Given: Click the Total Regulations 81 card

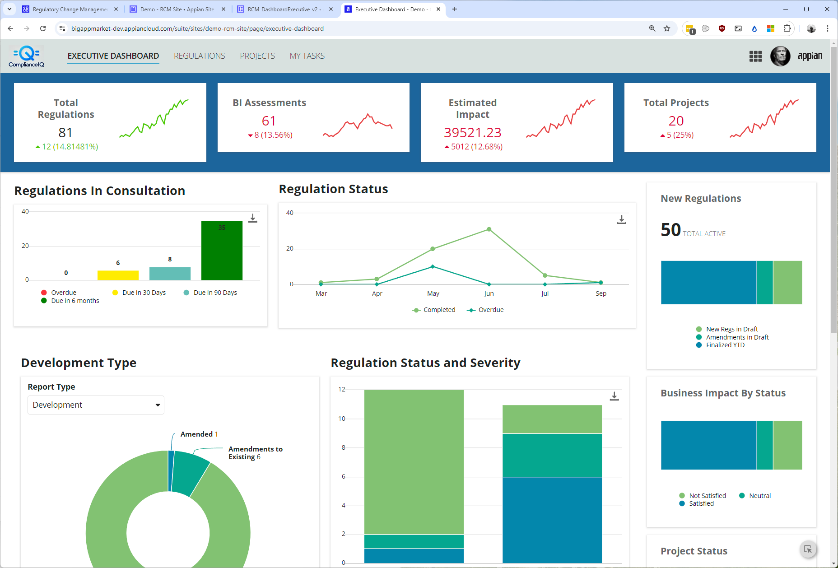Looking at the screenshot, I should [110, 122].
